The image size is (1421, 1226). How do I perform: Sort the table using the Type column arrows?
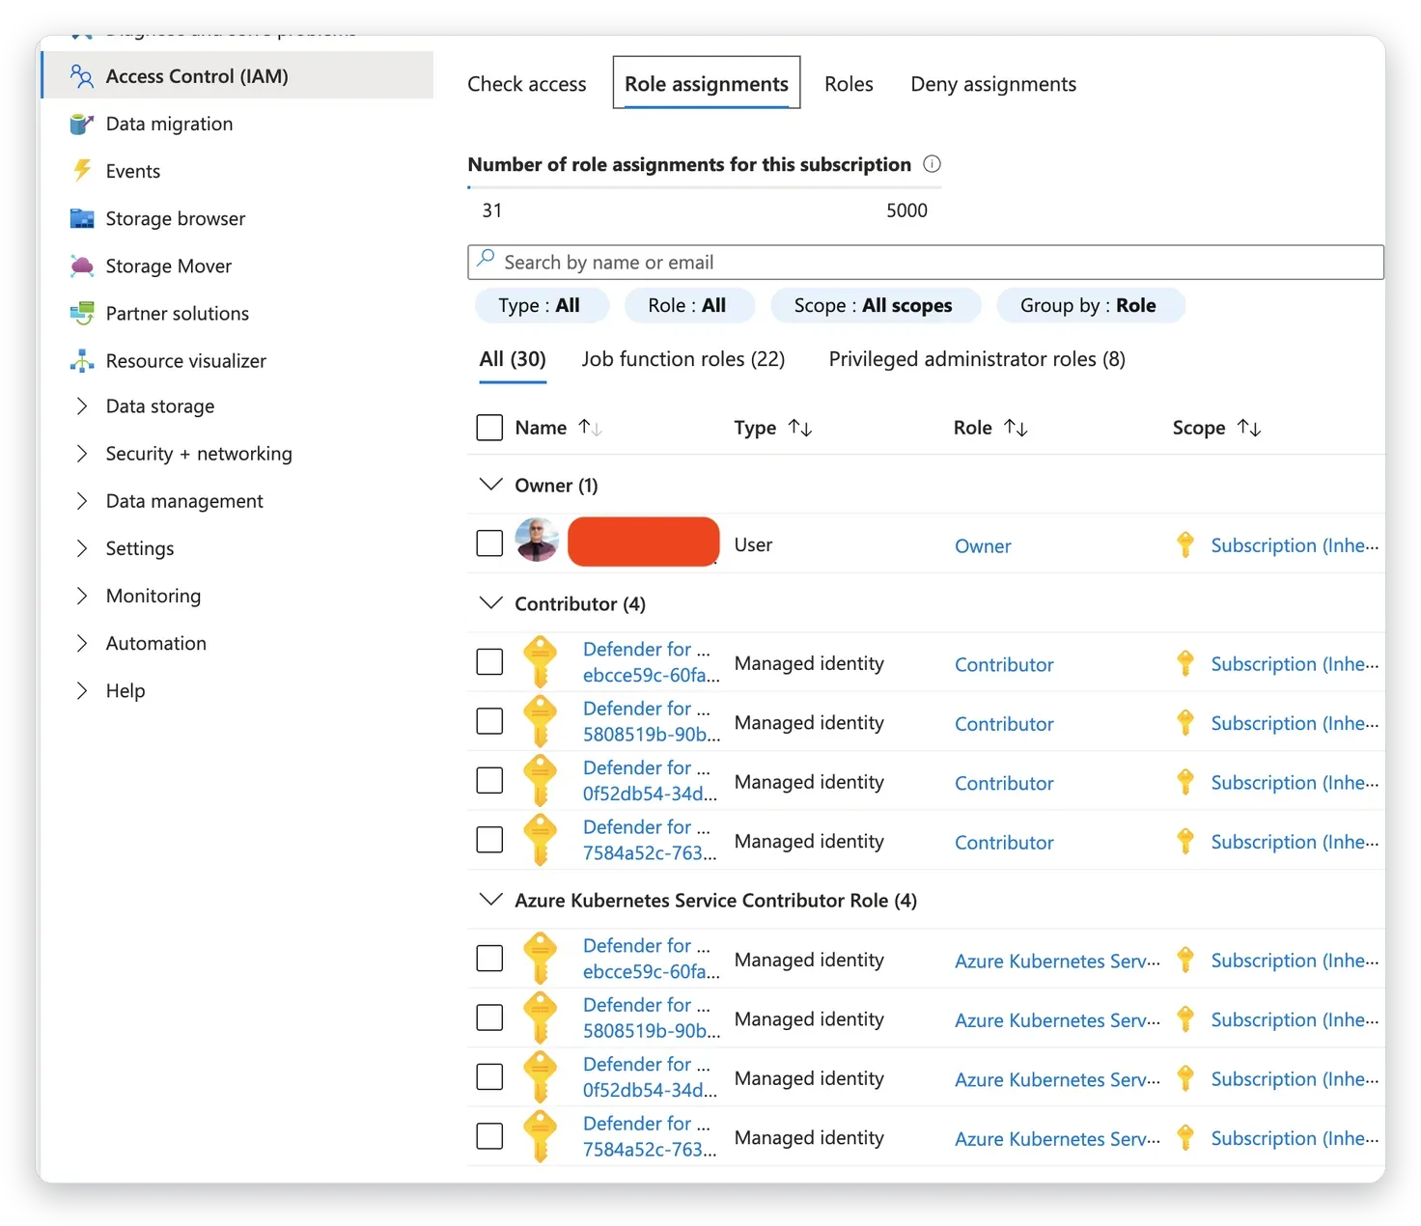click(x=800, y=428)
